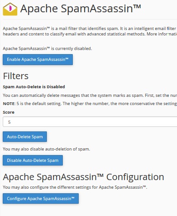Viewport: 177px width, 216px height.
Task: Click the 'is a mail filter' description line
Action: click(90, 29)
